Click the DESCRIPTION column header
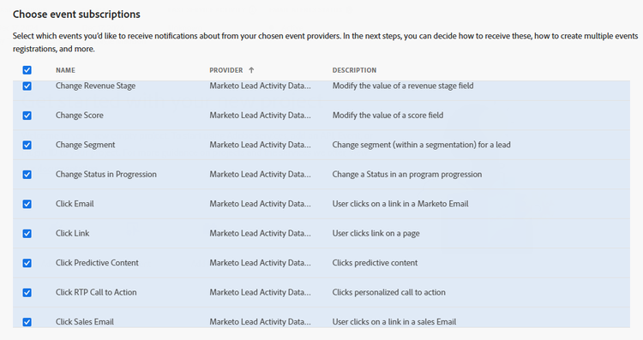This screenshot has height=340, width=643. tap(354, 70)
